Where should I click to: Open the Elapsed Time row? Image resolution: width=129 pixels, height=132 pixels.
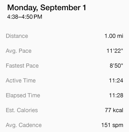tap(64, 95)
